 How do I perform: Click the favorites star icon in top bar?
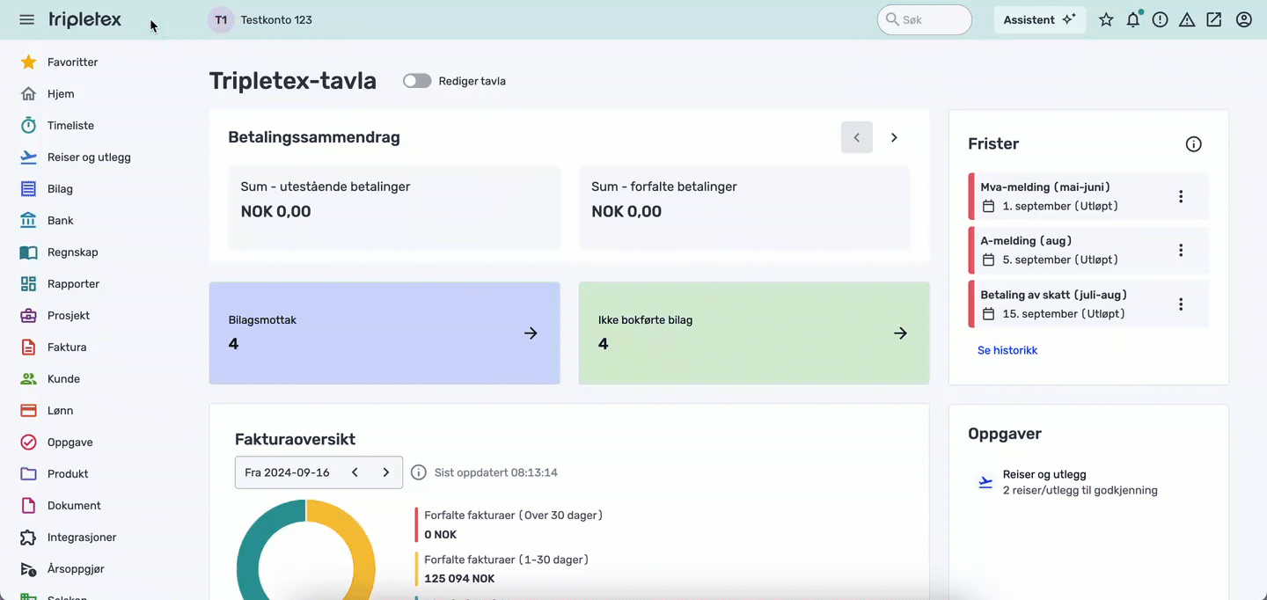[x=1106, y=19]
